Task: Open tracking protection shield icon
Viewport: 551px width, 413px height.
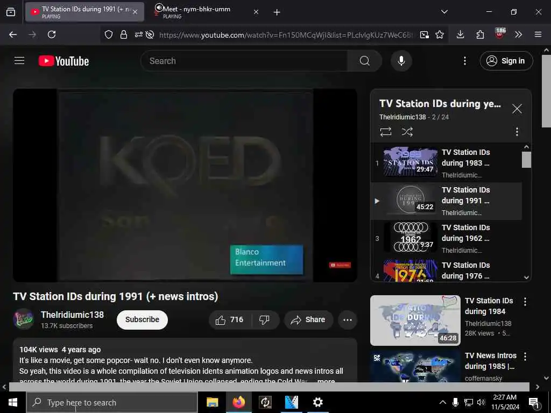Action: (109, 34)
